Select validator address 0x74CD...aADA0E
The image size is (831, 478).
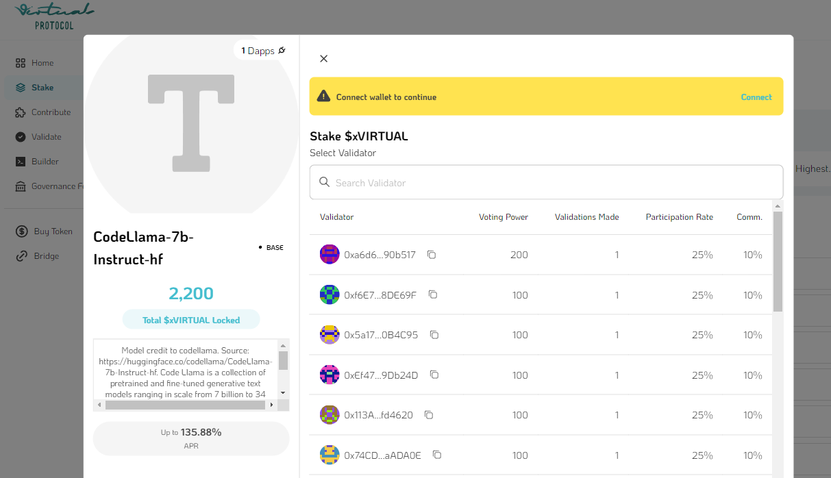[x=382, y=455]
